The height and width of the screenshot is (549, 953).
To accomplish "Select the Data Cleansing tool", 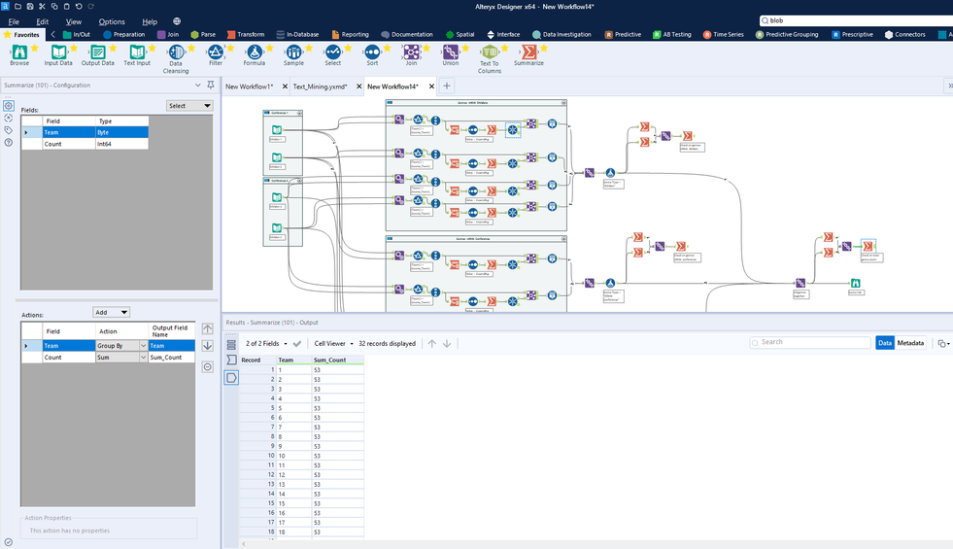I will (176, 59).
